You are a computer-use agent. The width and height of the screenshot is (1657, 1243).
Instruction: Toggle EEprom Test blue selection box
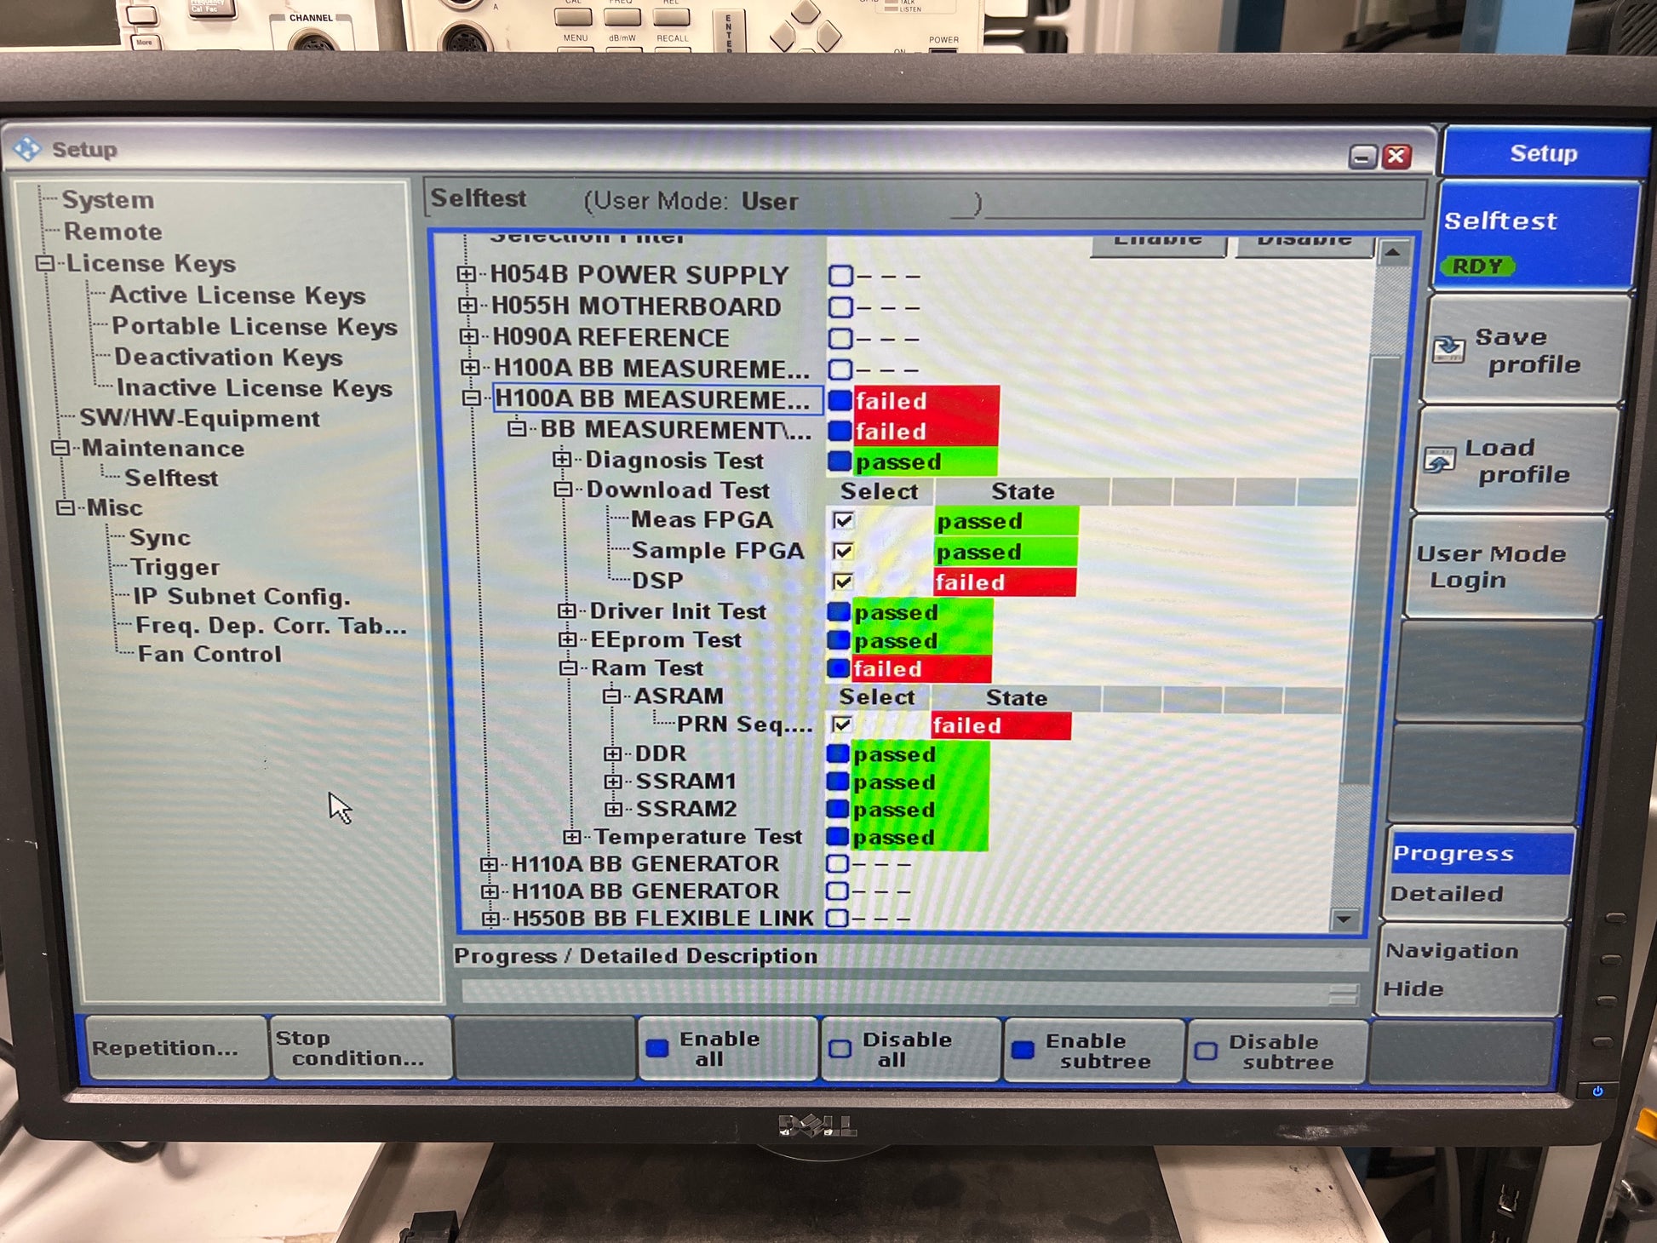839,639
